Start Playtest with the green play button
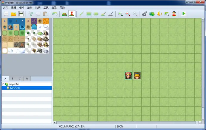The image size is (206, 130). pyautogui.click(x=184, y=13)
